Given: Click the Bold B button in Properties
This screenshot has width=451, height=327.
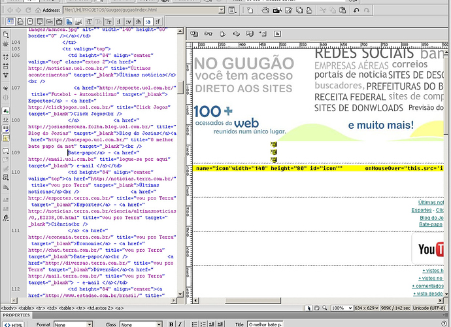Looking at the screenshot, I should click(x=171, y=324).
